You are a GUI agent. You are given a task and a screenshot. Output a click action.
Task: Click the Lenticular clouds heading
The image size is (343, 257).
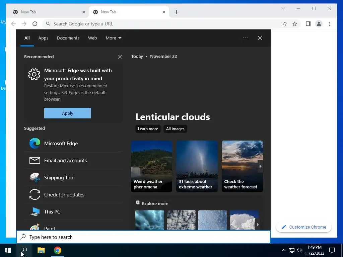tap(173, 117)
